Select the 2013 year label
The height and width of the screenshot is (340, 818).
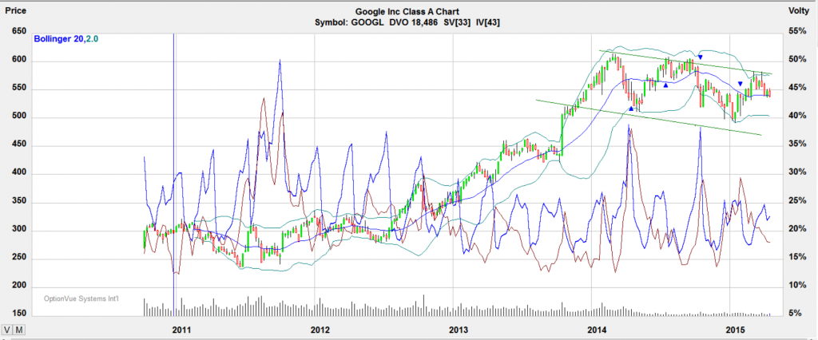click(459, 330)
